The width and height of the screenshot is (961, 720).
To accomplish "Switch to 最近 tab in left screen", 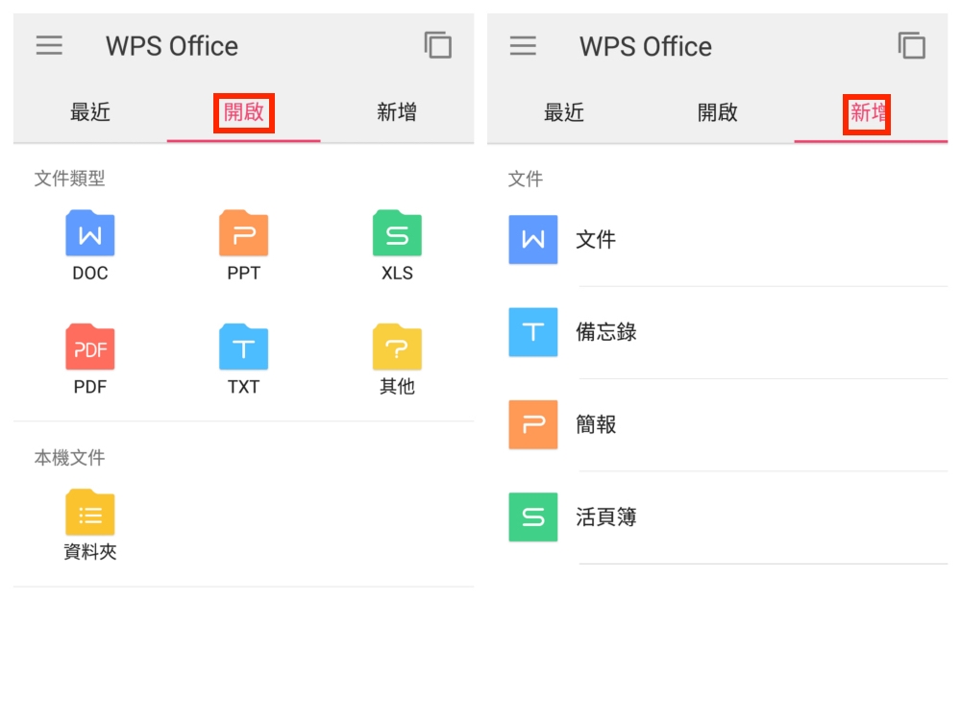I will (90, 112).
